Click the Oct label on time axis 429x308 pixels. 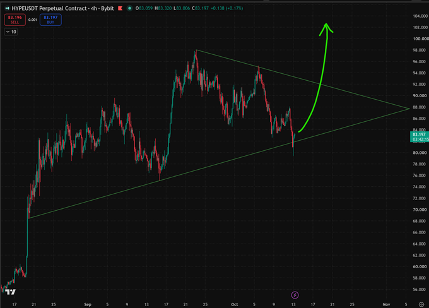tap(235, 304)
